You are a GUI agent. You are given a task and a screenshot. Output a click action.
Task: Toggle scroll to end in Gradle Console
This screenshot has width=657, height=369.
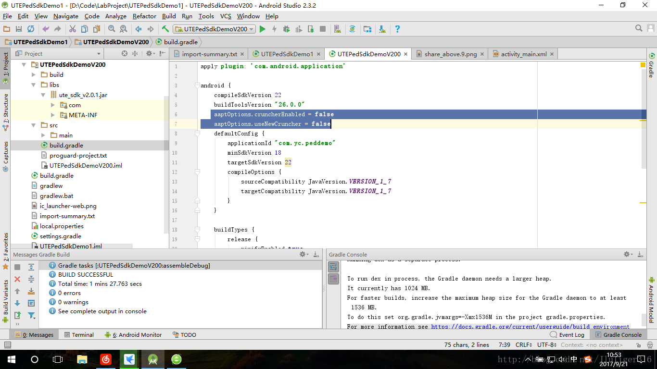pos(333,279)
